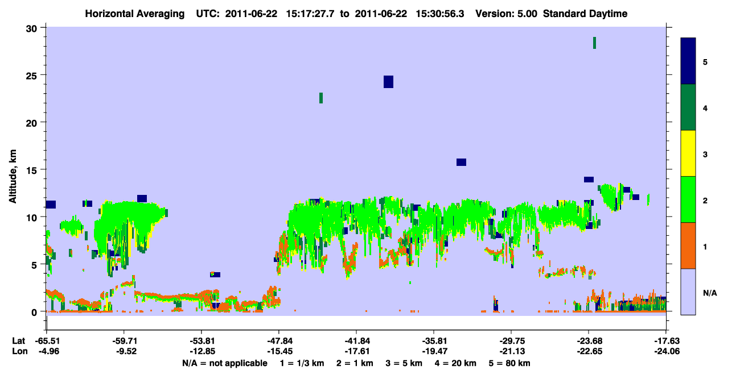This screenshot has height=379, width=740.
Task: Click the altitude tick label '5' on the y-axis
Action: tap(36, 264)
